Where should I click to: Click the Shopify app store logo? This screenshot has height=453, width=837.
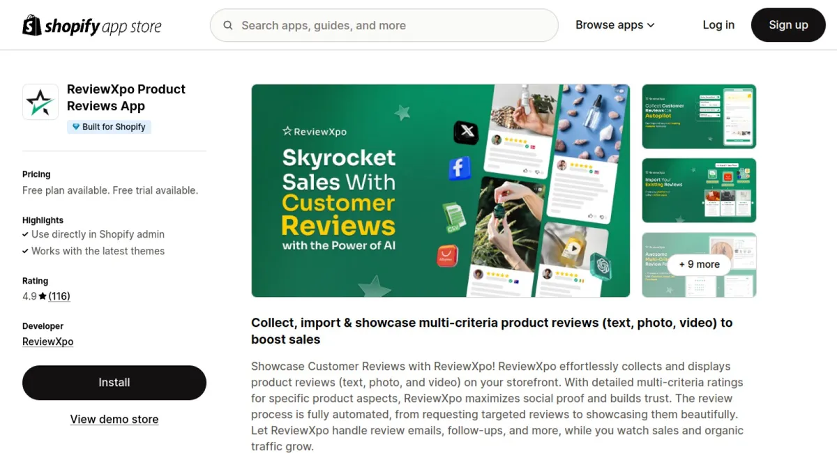click(x=92, y=26)
